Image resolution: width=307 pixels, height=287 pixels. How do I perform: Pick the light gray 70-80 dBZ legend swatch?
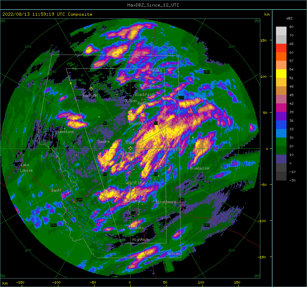(281, 31)
